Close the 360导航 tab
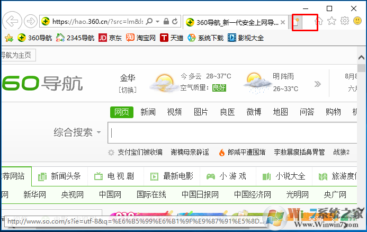The image size is (367, 232). click(283, 22)
